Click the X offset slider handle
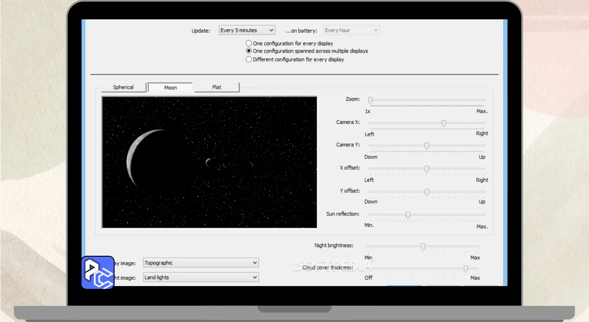 point(427,169)
